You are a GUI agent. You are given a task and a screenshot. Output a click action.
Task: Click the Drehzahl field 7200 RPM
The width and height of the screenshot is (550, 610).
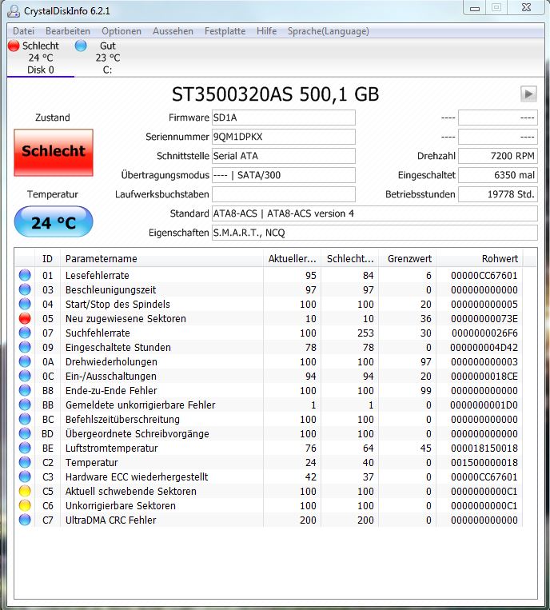[498, 156]
